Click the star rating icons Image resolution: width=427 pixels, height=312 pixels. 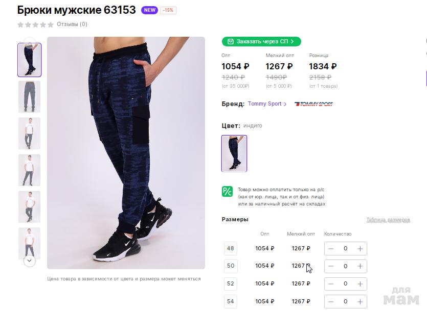pyautogui.click(x=35, y=24)
